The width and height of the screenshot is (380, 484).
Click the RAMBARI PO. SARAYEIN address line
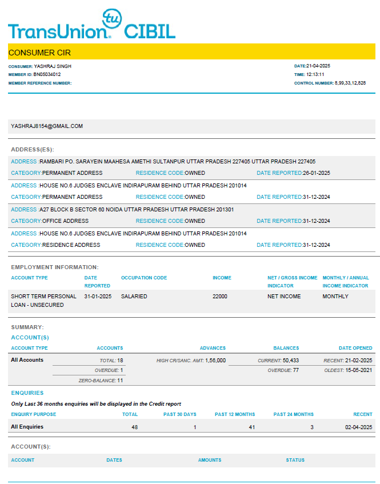[x=177, y=162]
